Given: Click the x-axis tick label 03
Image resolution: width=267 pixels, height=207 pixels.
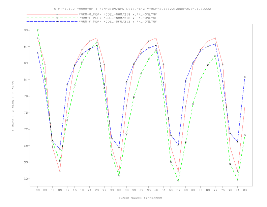Looking at the screenshot, I should 45,190.
